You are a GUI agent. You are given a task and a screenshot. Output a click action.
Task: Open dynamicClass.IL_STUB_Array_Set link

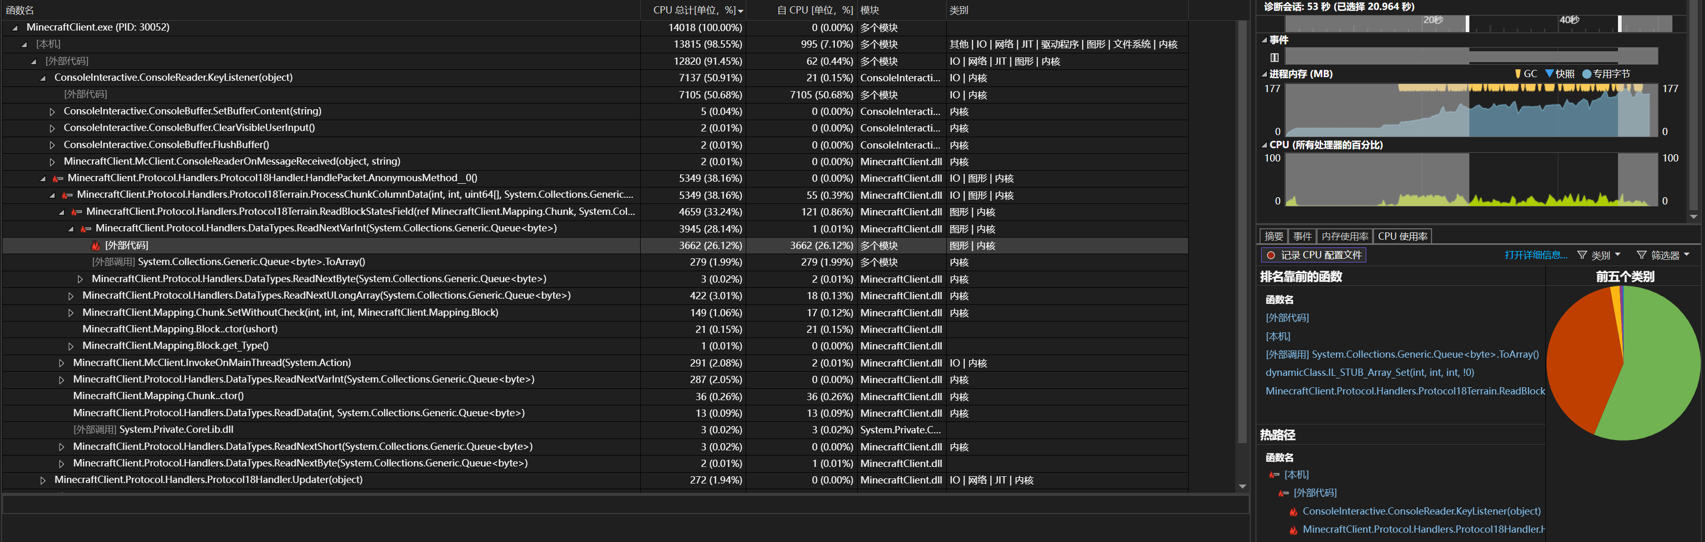point(1369,373)
